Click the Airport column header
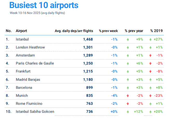Viewport: 171px width, 120px height. (22, 31)
